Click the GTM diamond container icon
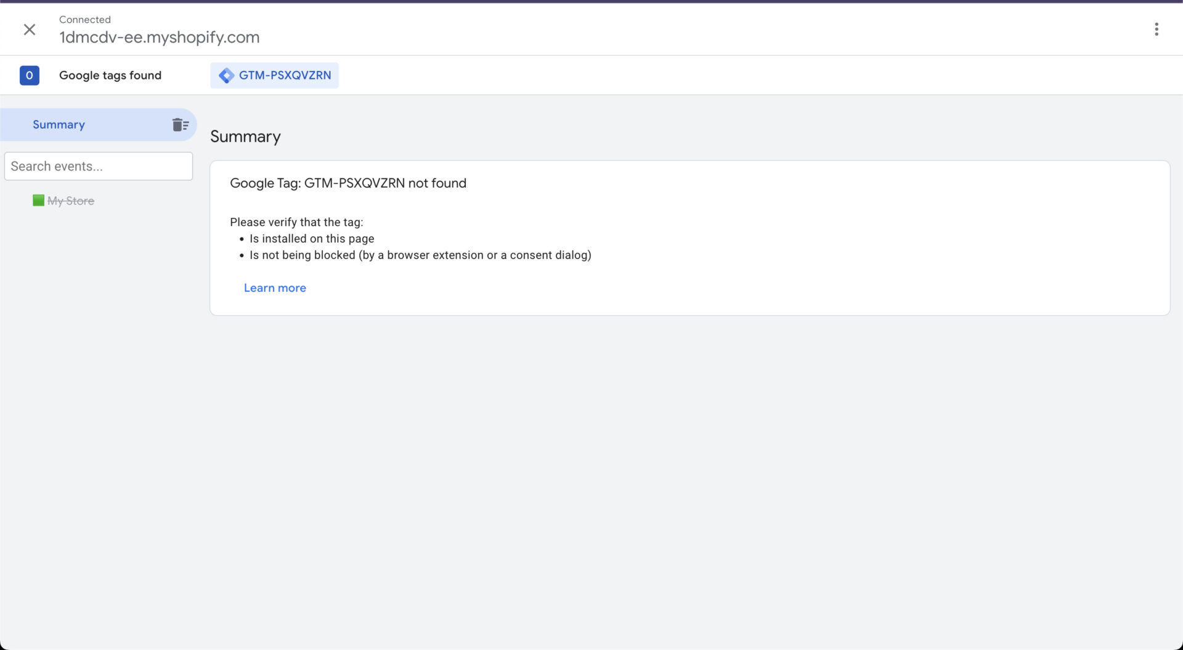Viewport: 1183px width, 650px height. click(x=226, y=75)
